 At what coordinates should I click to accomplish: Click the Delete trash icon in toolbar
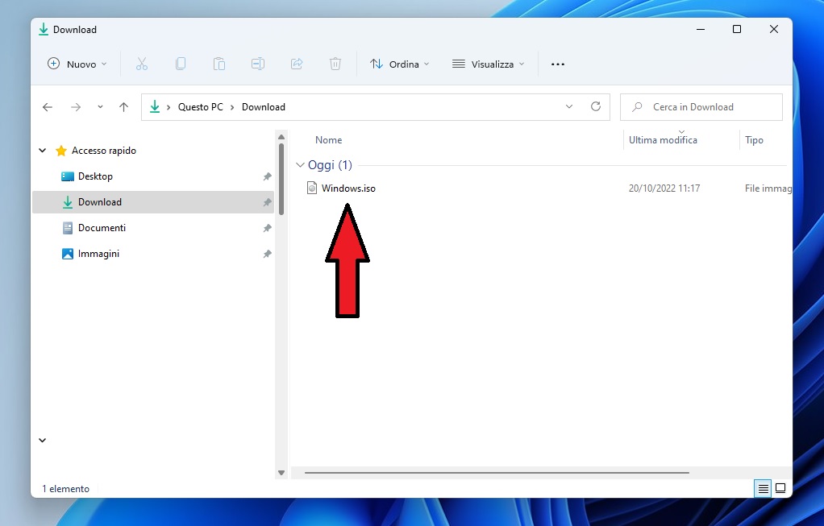(x=335, y=64)
